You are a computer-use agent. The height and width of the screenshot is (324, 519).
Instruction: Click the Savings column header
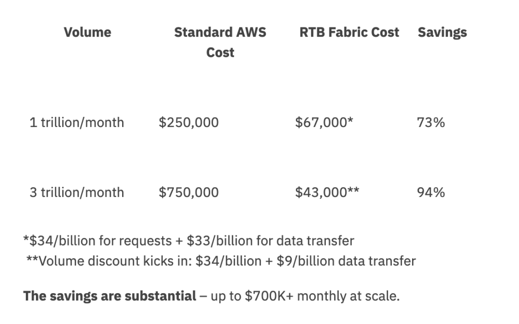point(442,32)
